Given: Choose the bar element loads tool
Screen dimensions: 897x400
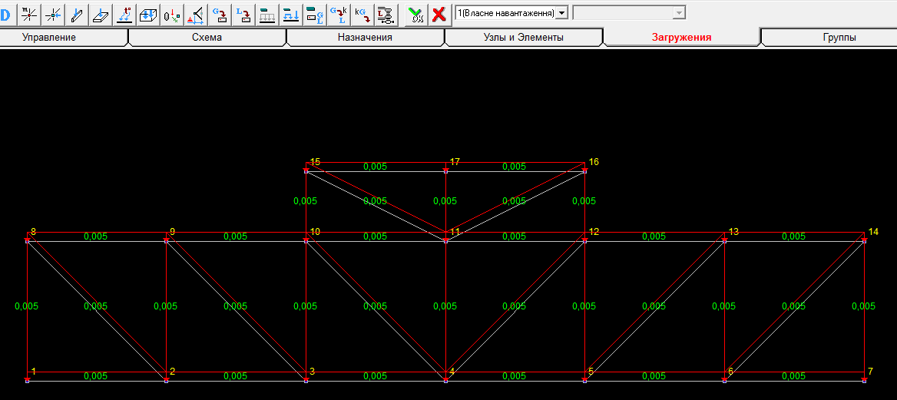Looking at the screenshot, I should (x=76, y=15).
